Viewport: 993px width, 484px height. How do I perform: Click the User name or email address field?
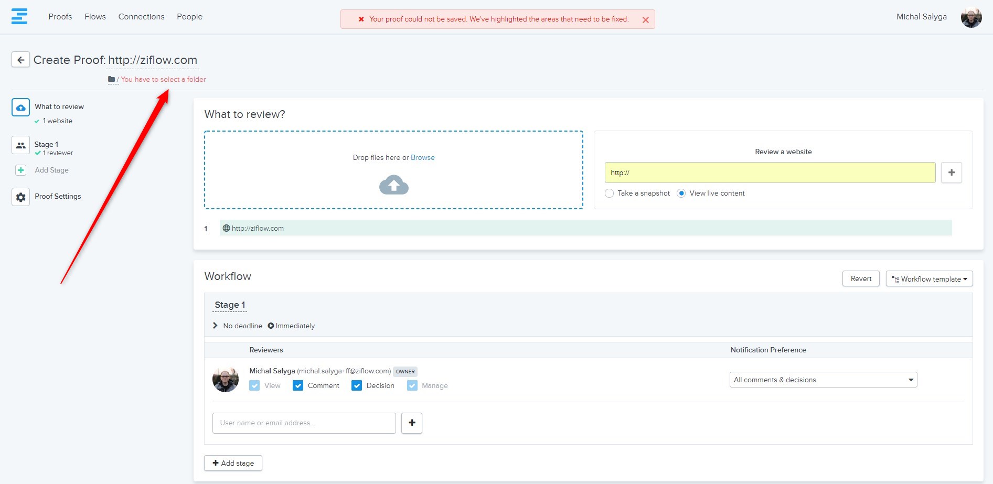[x=304, y=423]
